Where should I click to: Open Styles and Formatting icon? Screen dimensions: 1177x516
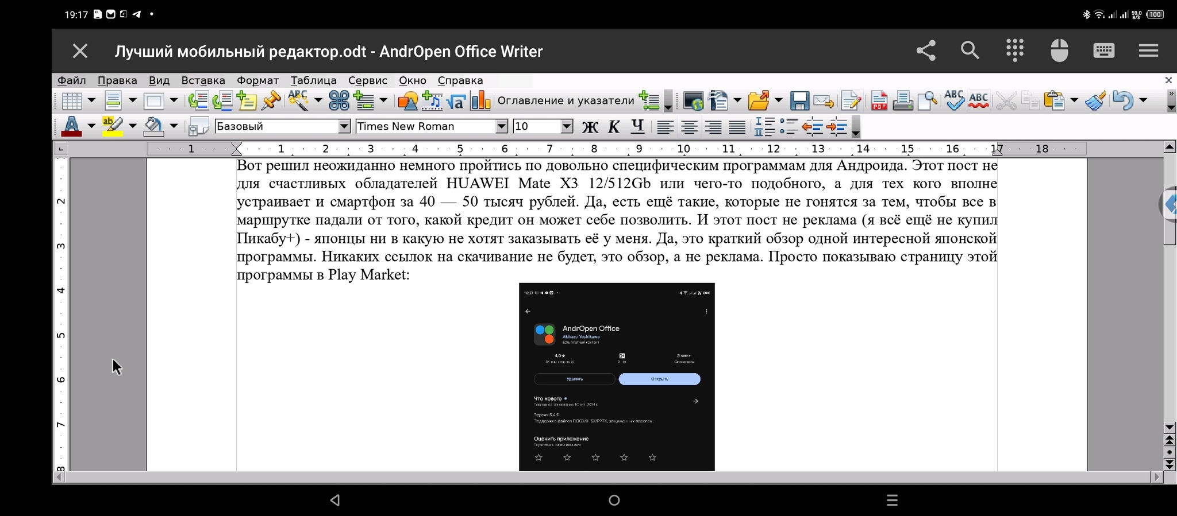198,126
